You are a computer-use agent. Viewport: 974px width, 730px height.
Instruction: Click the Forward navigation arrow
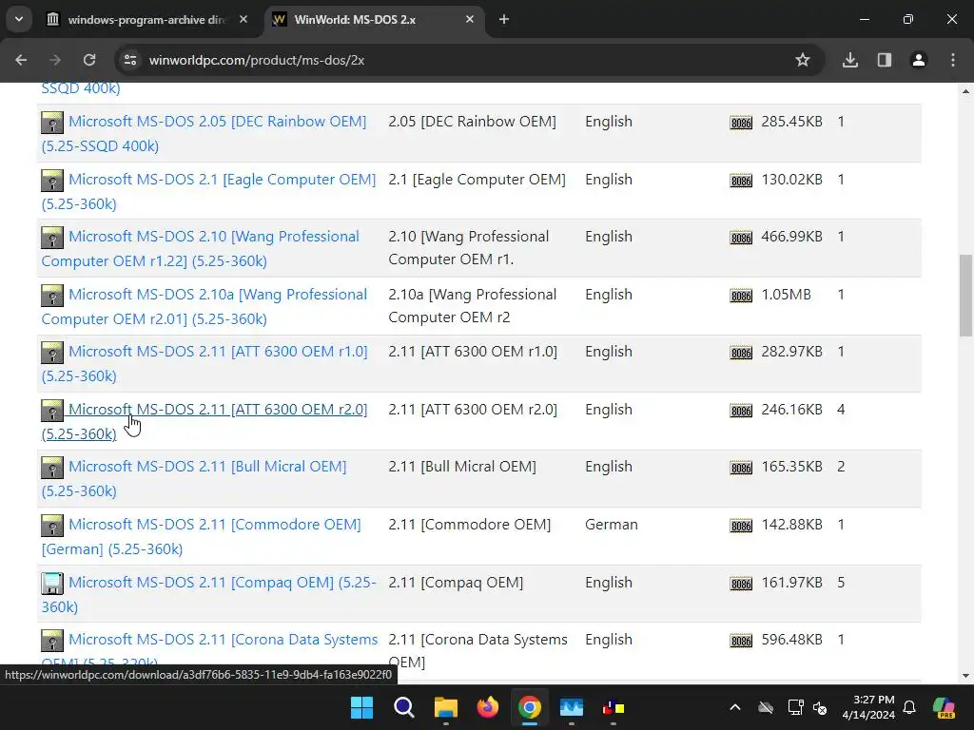(x=55, y=60)
